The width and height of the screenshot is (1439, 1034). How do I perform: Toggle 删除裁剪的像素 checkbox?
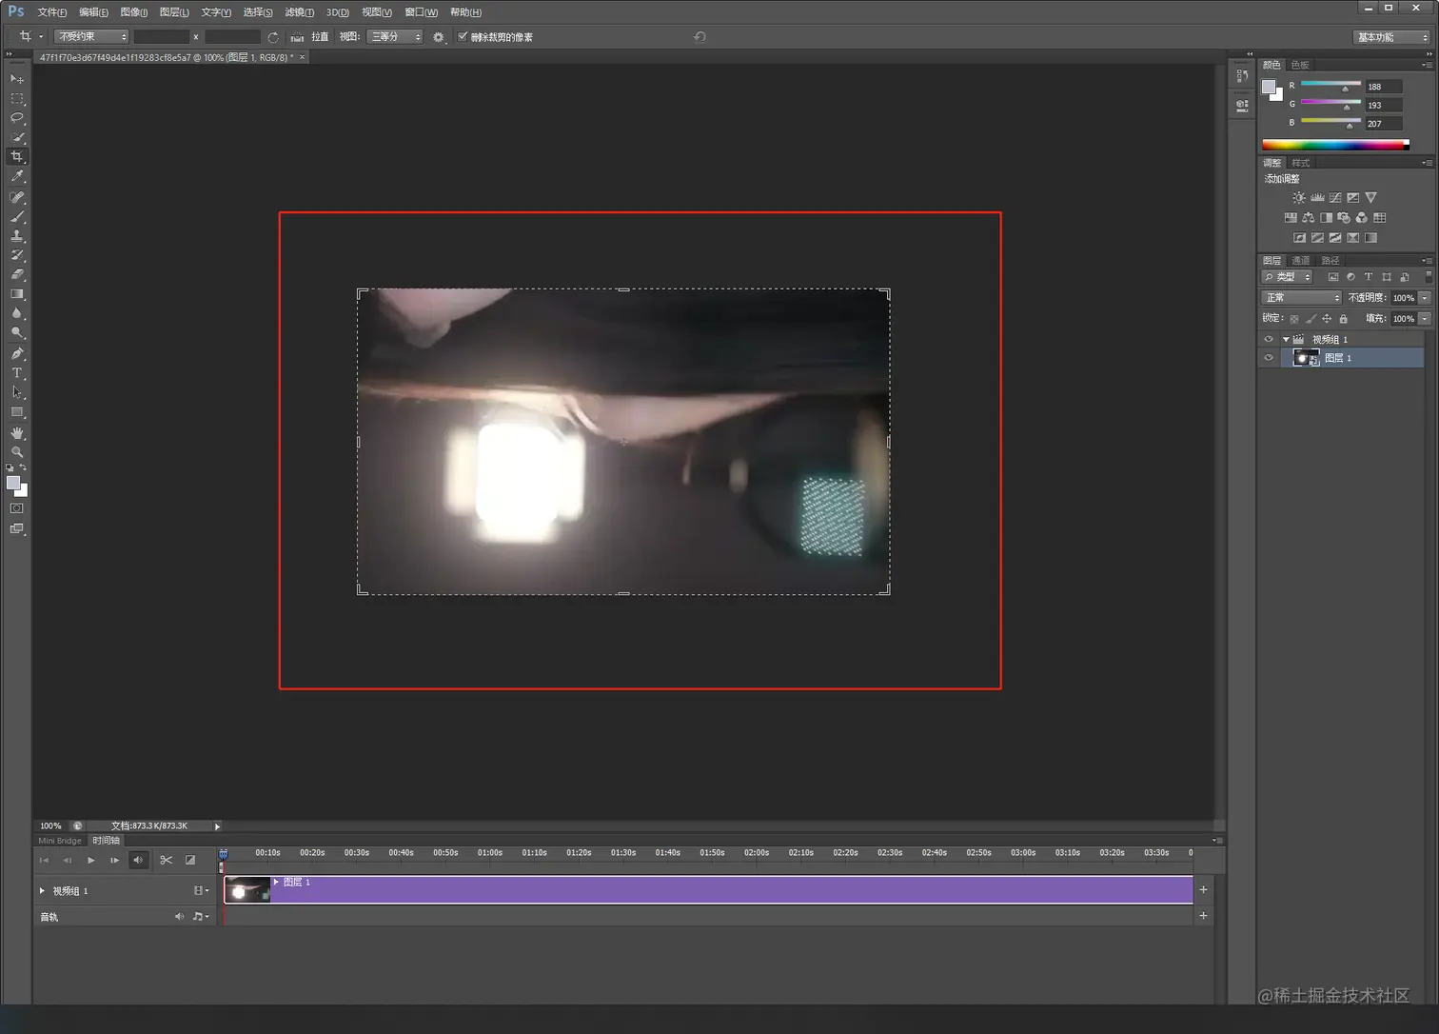(x=463, y=36)
